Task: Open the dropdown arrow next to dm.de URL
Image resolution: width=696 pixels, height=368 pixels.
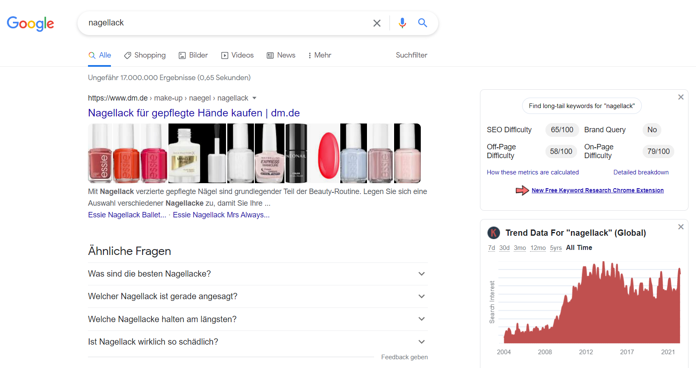Action: [x=254, y=98]
